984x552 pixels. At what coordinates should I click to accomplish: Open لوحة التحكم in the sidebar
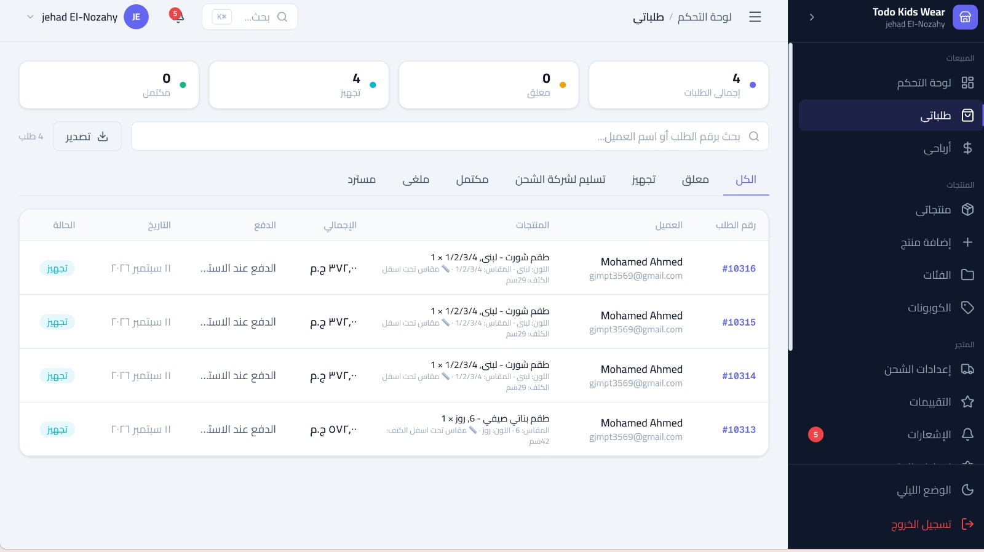click(x=891, y=82)
